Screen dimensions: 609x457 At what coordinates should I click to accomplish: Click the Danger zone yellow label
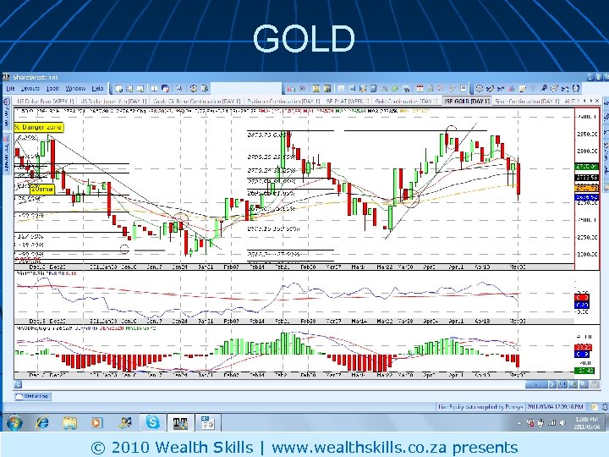point(38,127)
